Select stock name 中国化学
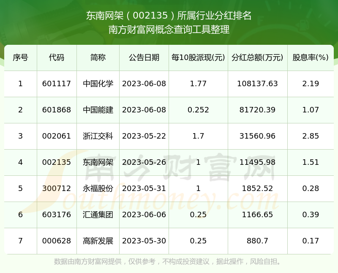 click(98, 84)
